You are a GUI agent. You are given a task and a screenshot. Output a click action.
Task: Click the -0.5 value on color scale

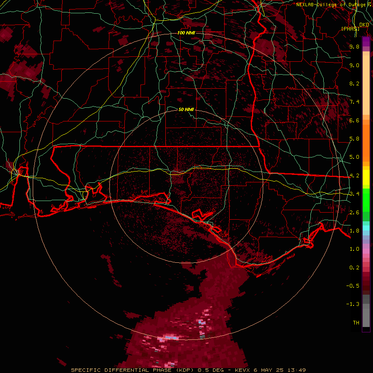[x=353, y=286]
